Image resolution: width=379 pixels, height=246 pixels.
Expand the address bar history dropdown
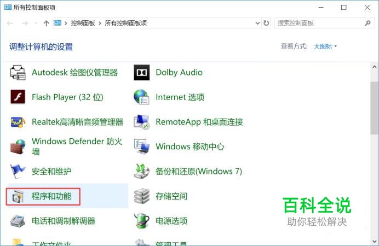257,23
